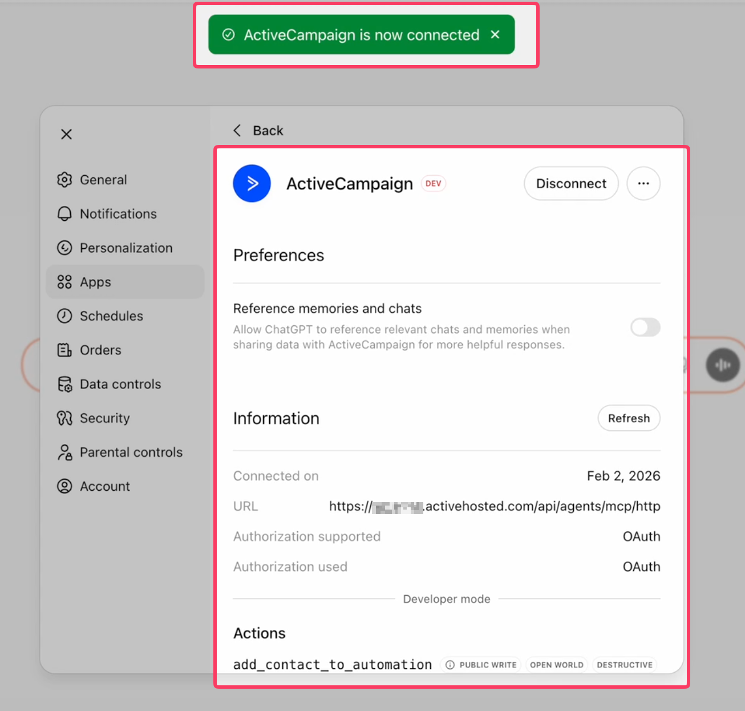This screenshot has height=711, width=745.
Task: Go Back to the apps list
Action: [258, 131]
